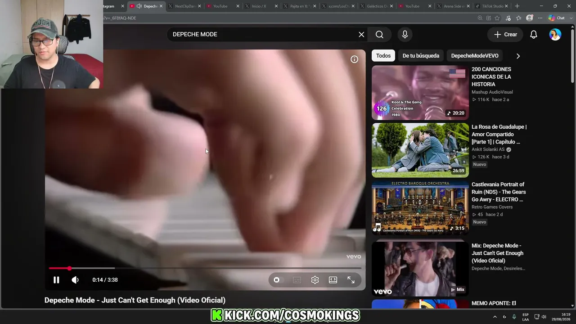The image size is (576, 324).
Task: Click the Crear button
Action: tap(505, 34)
